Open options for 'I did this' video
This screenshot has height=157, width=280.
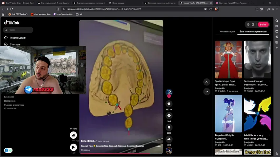point(270,135)
